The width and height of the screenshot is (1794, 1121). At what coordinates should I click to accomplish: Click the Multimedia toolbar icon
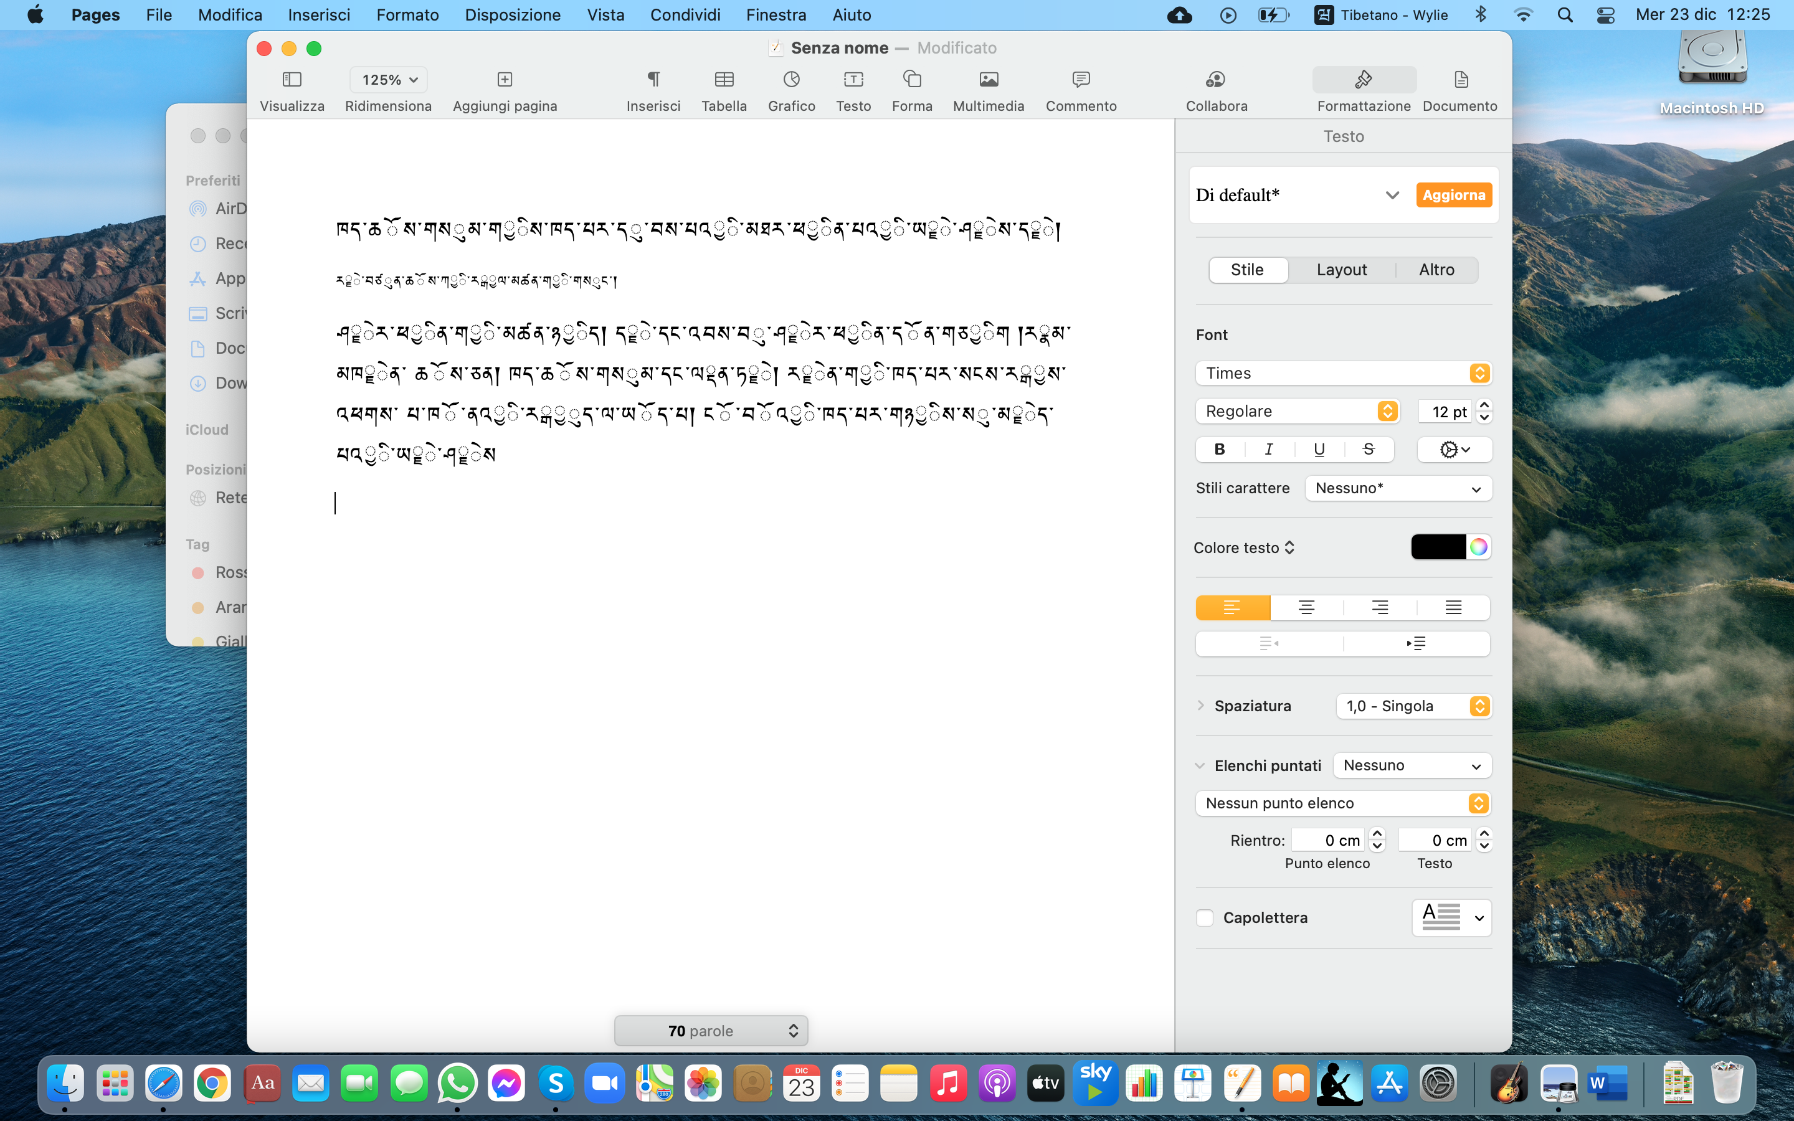[x=988, y=80]
